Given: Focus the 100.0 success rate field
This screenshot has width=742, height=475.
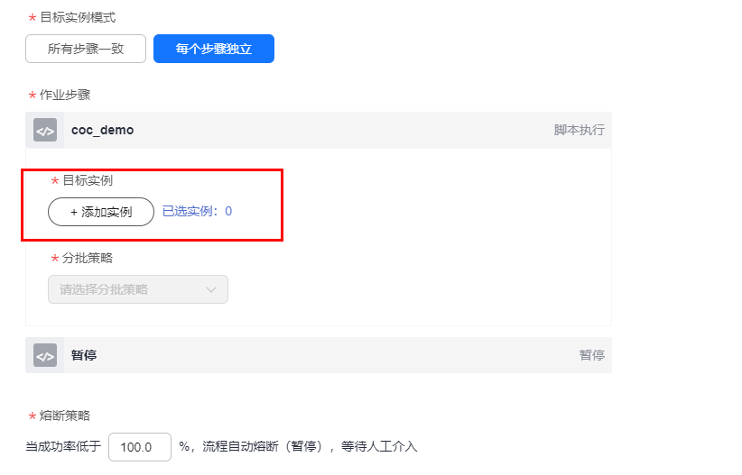Looking at the screenshot, I should click(x=140, y=447).
